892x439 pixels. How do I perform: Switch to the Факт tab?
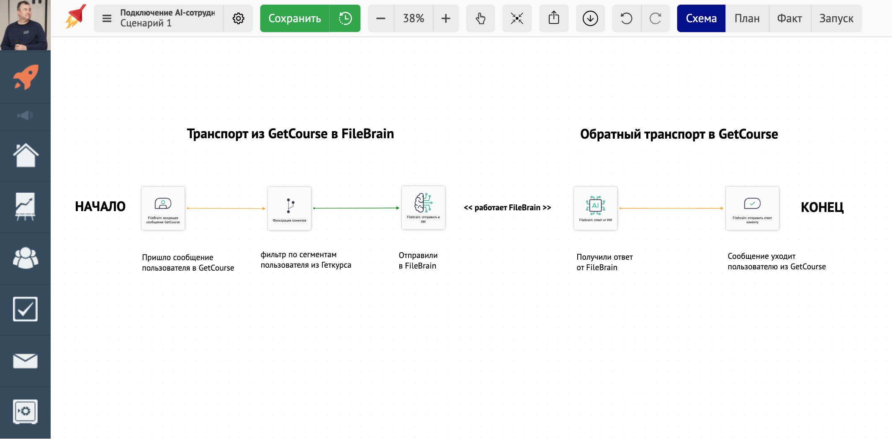[789, 18]
